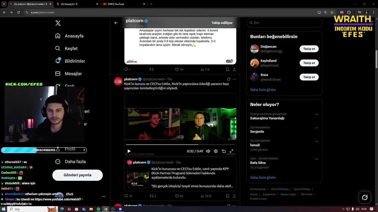Like the top tweet with 40 likes
The image size is (378, 212).
179,69
